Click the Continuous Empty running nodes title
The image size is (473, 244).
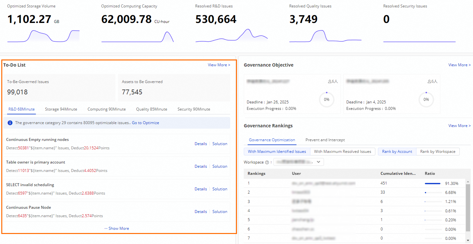tap(38, 140)
